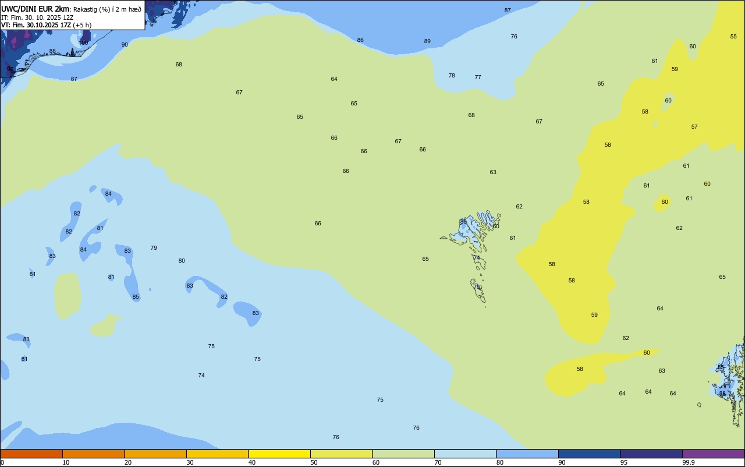Click the 'VT: Fim. 30.10.2025 17Z (+5 h)' line

pyautogui.click(x=47, y=25)
